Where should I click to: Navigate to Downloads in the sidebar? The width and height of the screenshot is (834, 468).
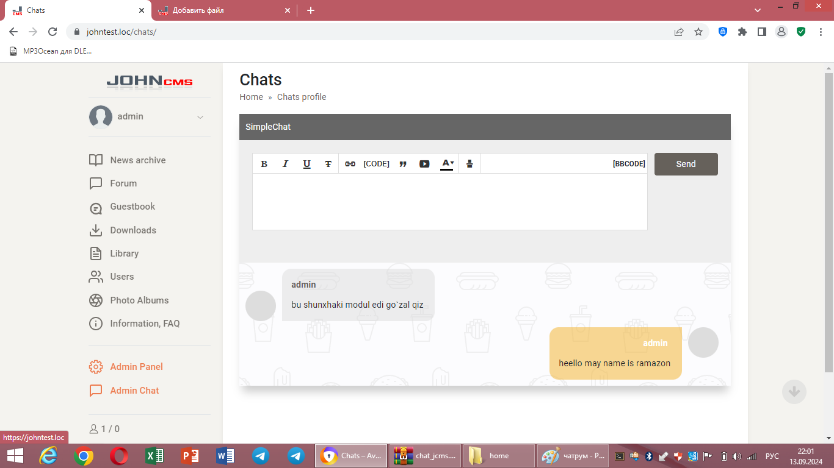133,230
